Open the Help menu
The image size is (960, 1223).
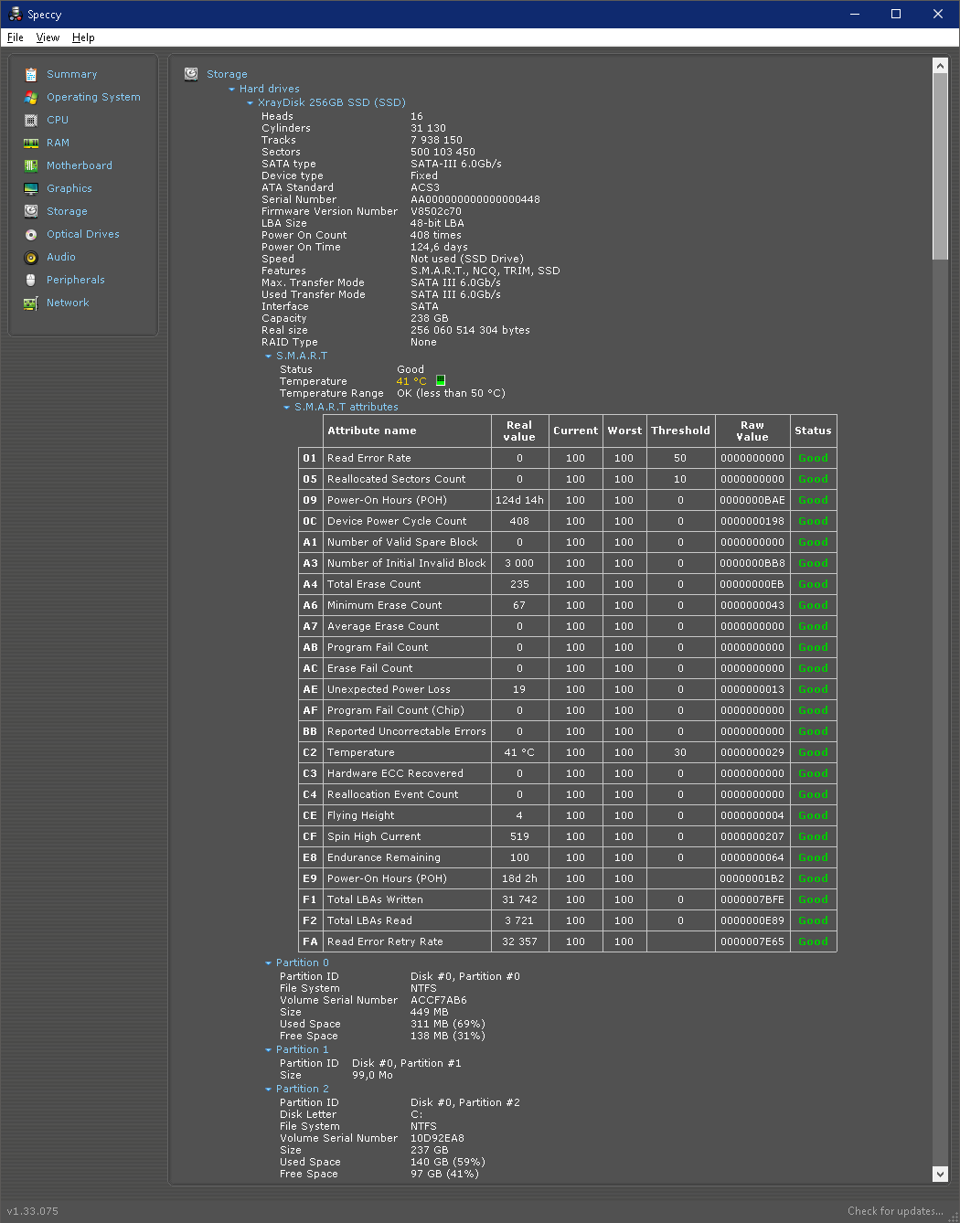coord(83,37)
